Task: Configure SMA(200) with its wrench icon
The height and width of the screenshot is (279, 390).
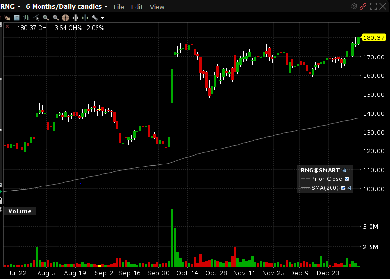Action: tap(350, 188)
